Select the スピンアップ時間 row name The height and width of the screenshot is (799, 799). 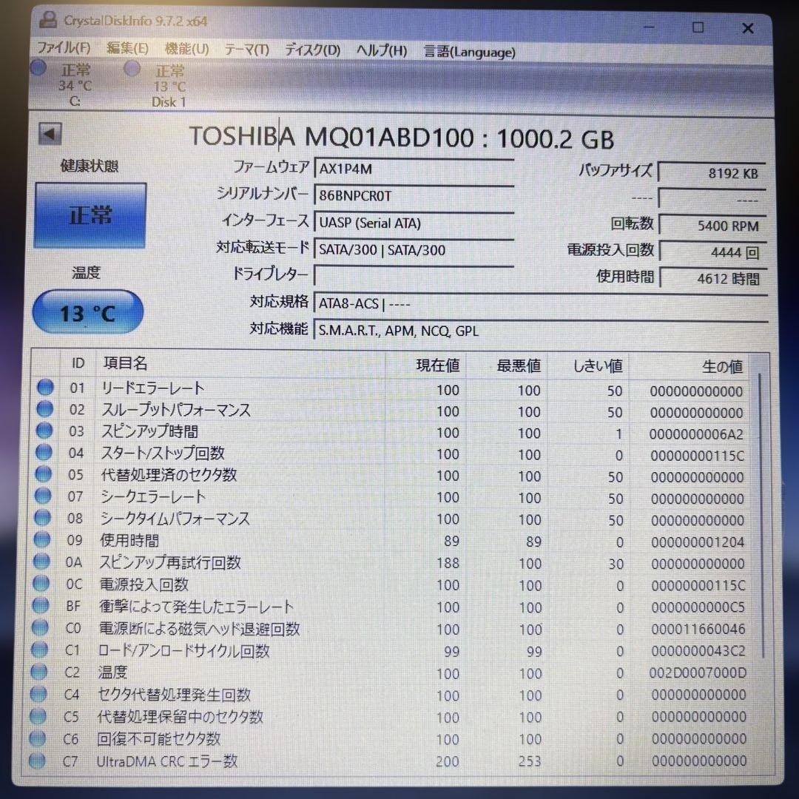149,431
